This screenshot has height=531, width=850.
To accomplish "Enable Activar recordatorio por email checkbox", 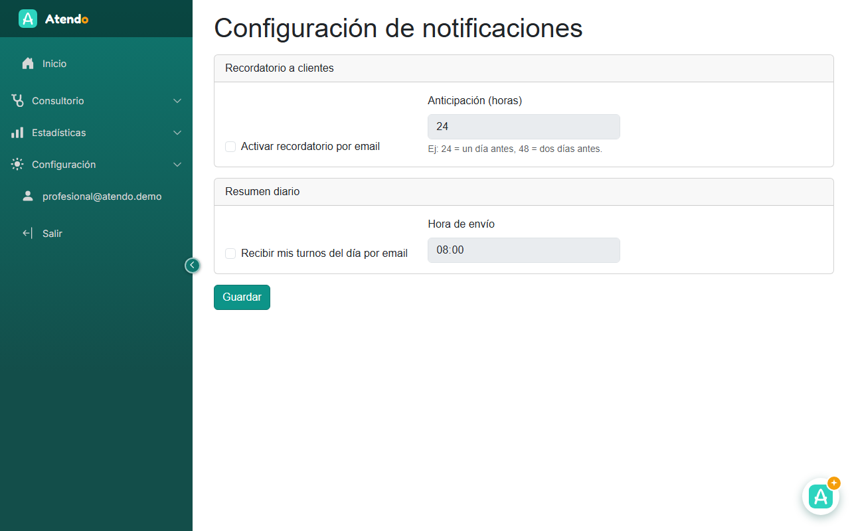I will coord(230,147).
